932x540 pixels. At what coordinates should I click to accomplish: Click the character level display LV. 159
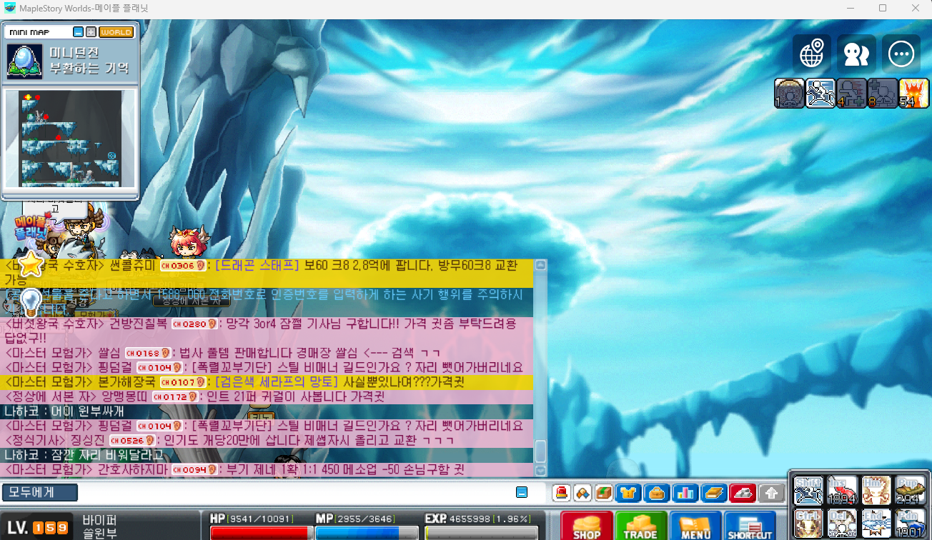39,528
